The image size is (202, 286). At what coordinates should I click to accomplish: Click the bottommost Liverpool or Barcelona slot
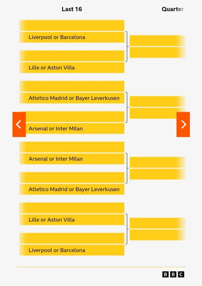pyautogui.click(x=72, y=250)
